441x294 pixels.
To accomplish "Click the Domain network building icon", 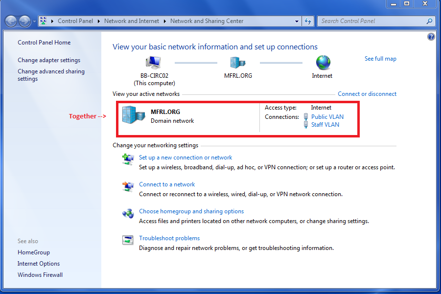I will (x=134, y=115).
